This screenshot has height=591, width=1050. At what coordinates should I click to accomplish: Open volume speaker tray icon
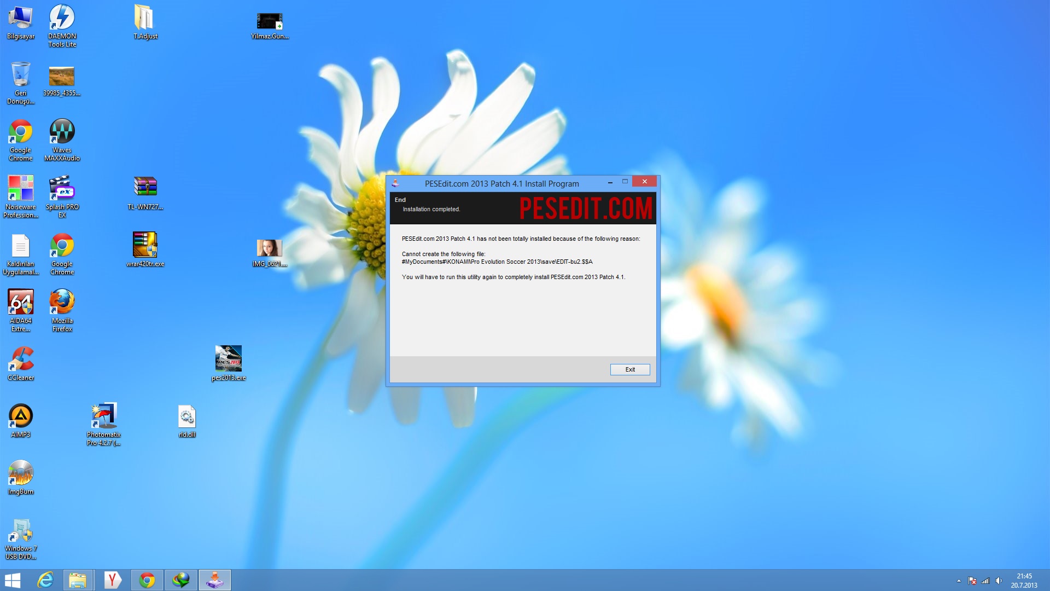point(999,581)
